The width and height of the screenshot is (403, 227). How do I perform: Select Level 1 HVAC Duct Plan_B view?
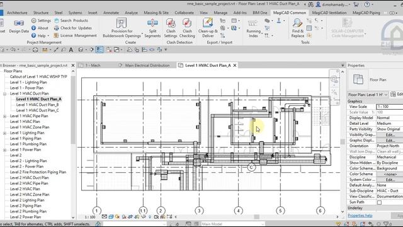tap(37, 105)
